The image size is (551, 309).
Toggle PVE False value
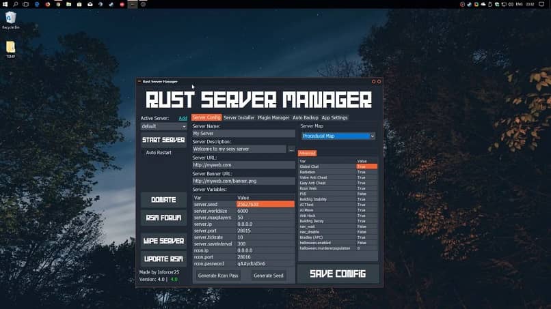pos(366,194)
